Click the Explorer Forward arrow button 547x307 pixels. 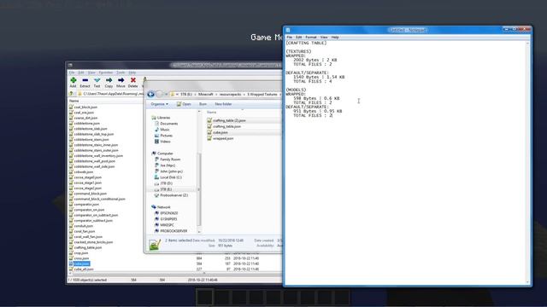(159, 95)
